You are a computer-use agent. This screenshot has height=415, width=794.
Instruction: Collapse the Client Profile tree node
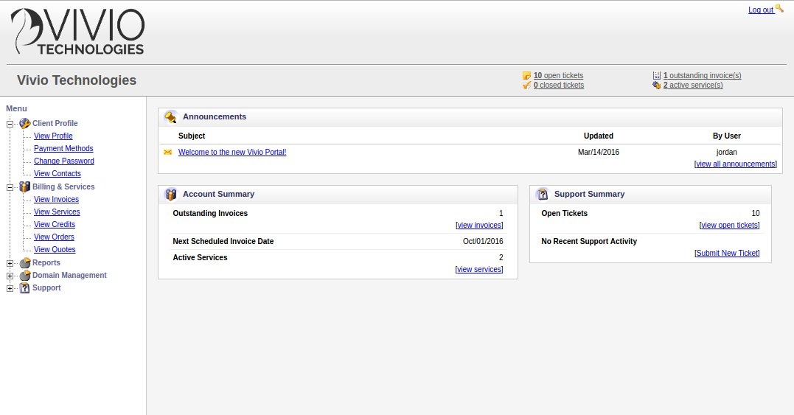(10, 124)
